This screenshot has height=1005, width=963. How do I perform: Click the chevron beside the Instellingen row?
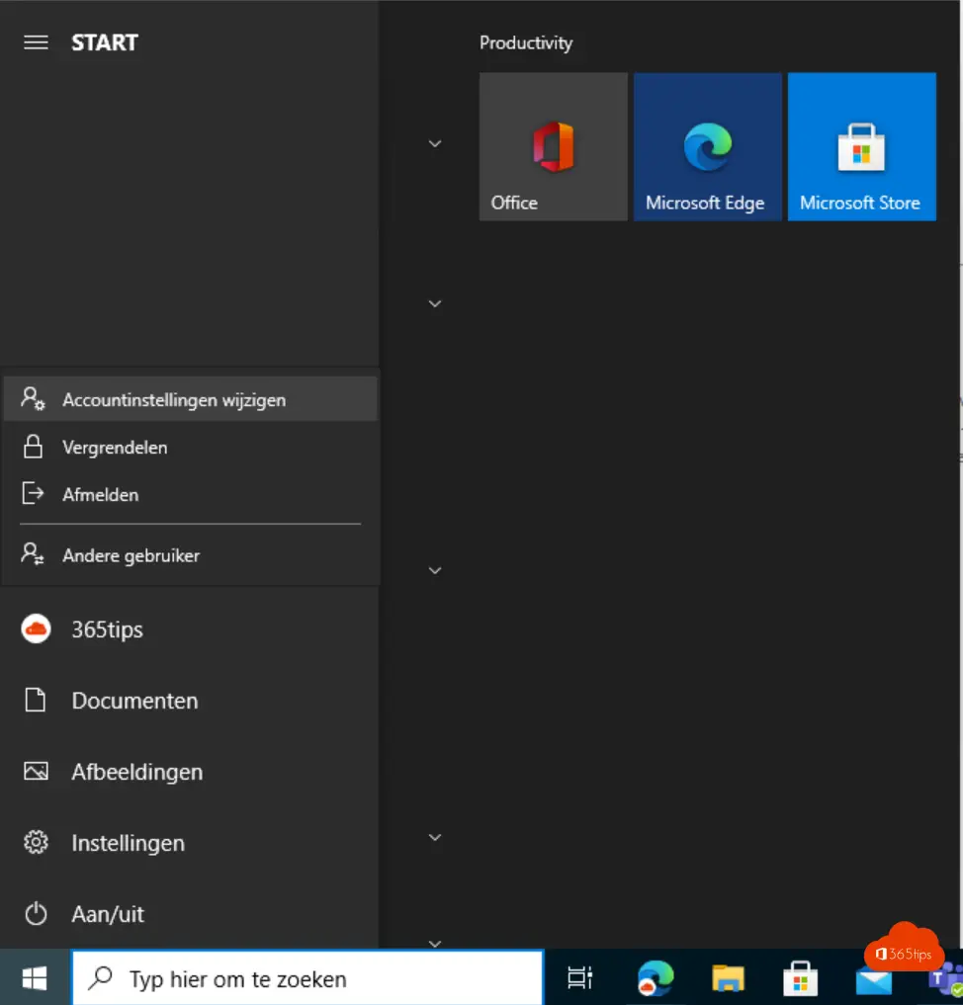pos(435,837)
